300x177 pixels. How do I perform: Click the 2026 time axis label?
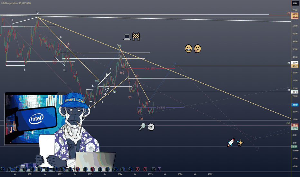coord(180,174)
